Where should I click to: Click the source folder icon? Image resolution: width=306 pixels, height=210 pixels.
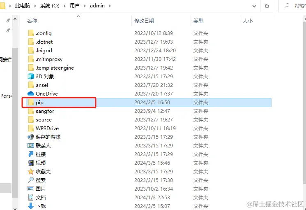coord(31,119)
